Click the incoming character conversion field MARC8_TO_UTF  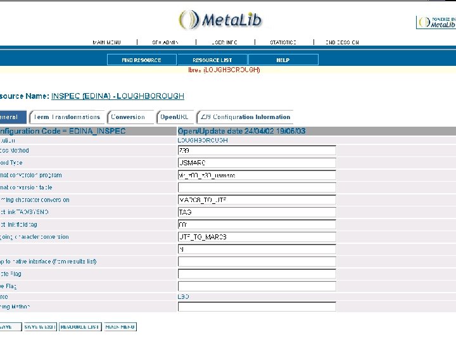point(256,199)
